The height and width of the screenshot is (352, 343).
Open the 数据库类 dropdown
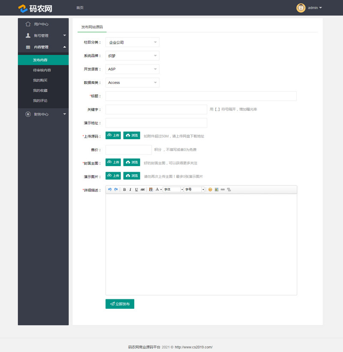point(132,83)
